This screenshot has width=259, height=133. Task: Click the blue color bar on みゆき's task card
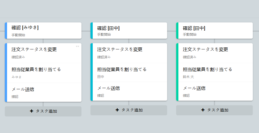pos(6,72)
